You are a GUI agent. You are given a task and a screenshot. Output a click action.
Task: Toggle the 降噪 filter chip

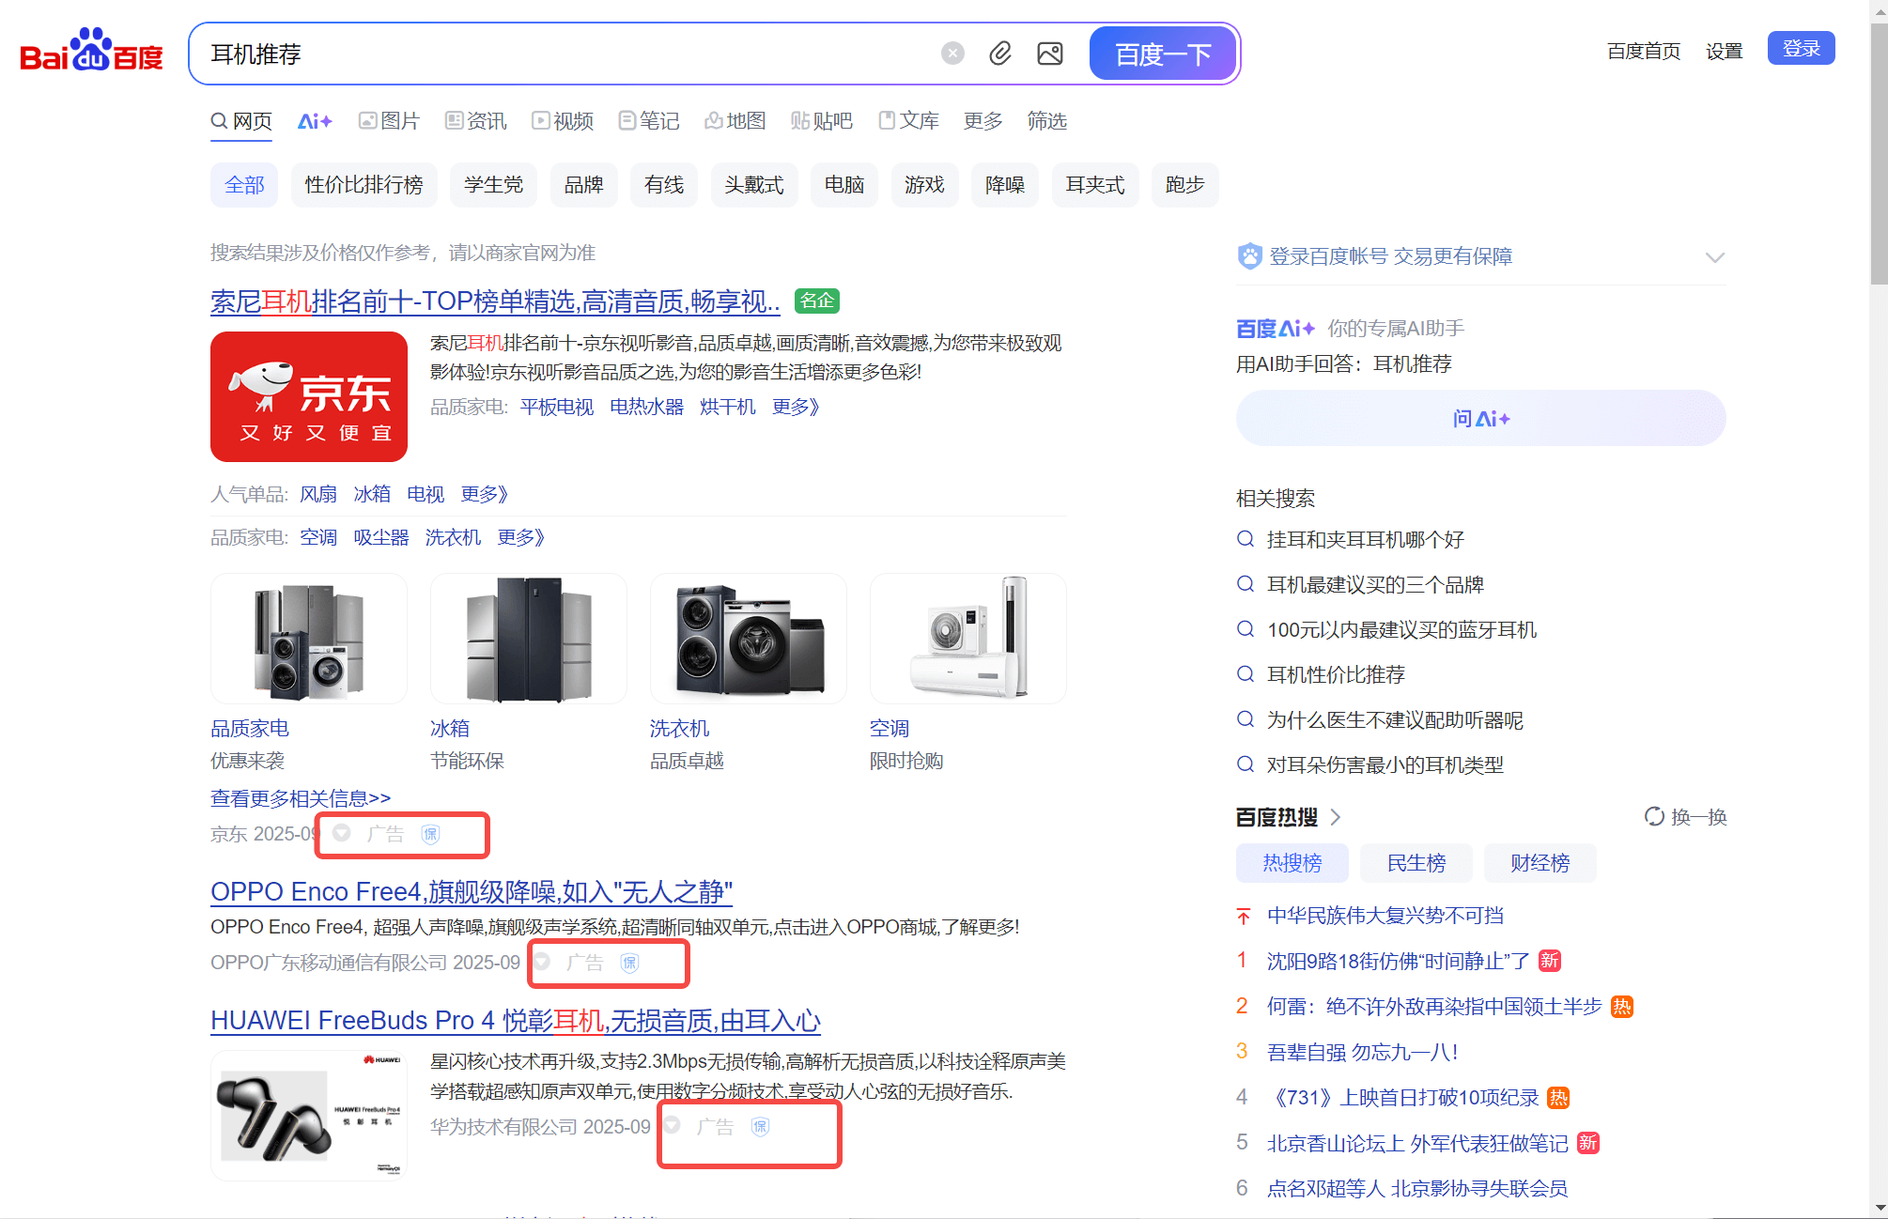tap(1004, 185)
